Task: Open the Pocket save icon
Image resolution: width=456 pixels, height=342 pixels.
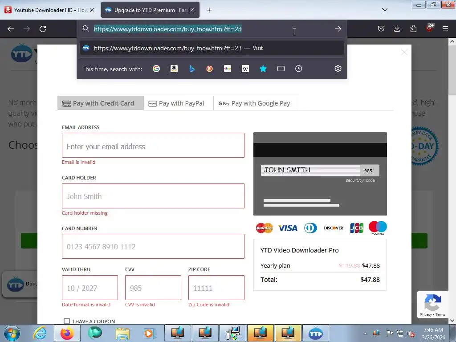Action: tap(381, 28)
